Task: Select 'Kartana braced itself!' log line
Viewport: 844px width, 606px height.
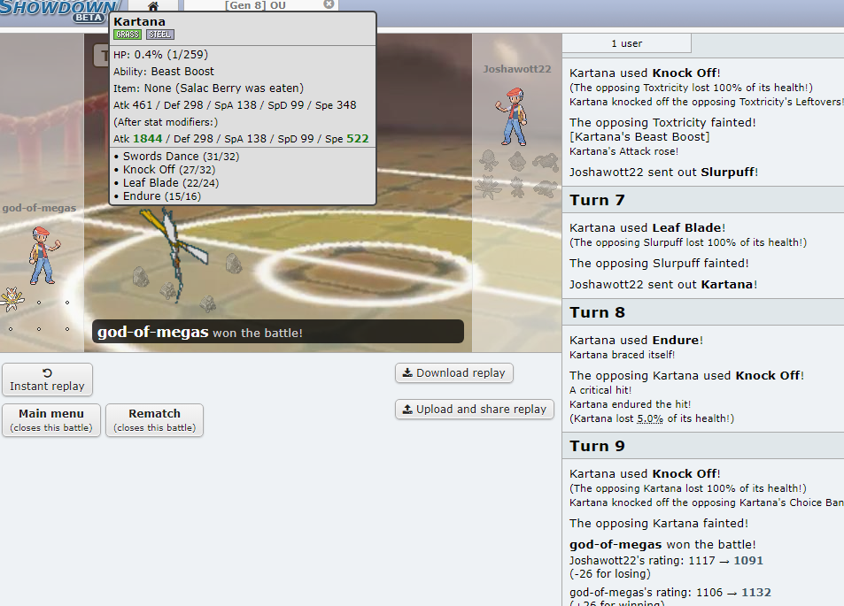Action: coord(623,355)
